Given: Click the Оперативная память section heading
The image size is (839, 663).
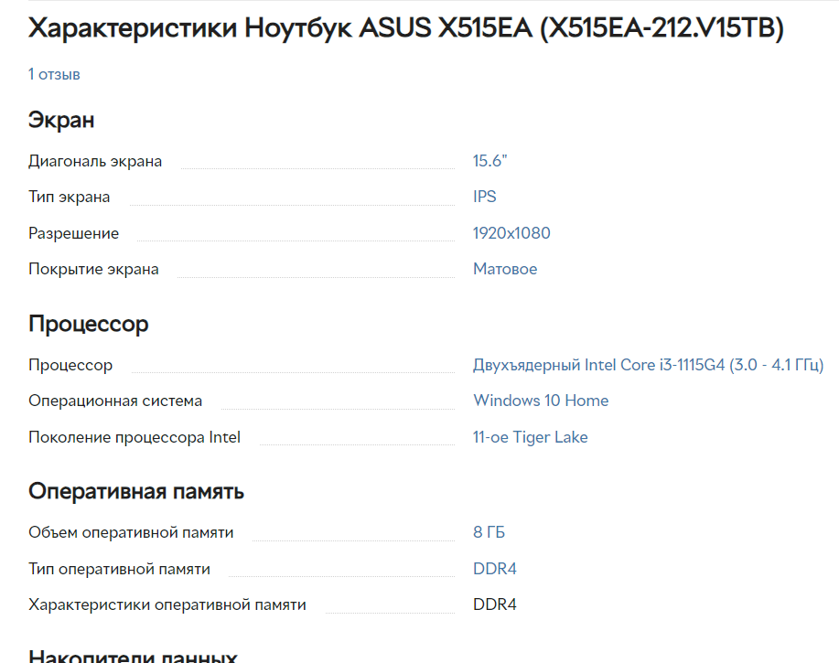Looking at the screenshot, I should [x=136, y=491].
